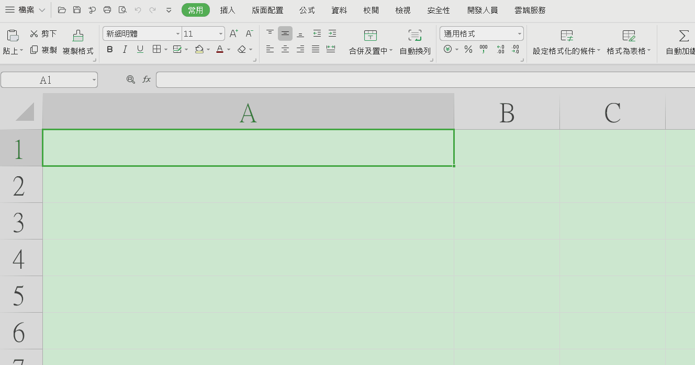The width and height of the screenshot is (695, 365).
Task: Click the Increase indent icon
Action: pos(332,33)
